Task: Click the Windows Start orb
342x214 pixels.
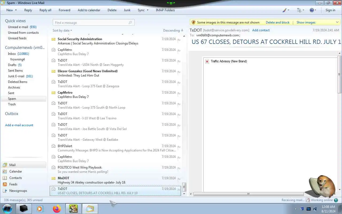Action: tap(7, 208)
